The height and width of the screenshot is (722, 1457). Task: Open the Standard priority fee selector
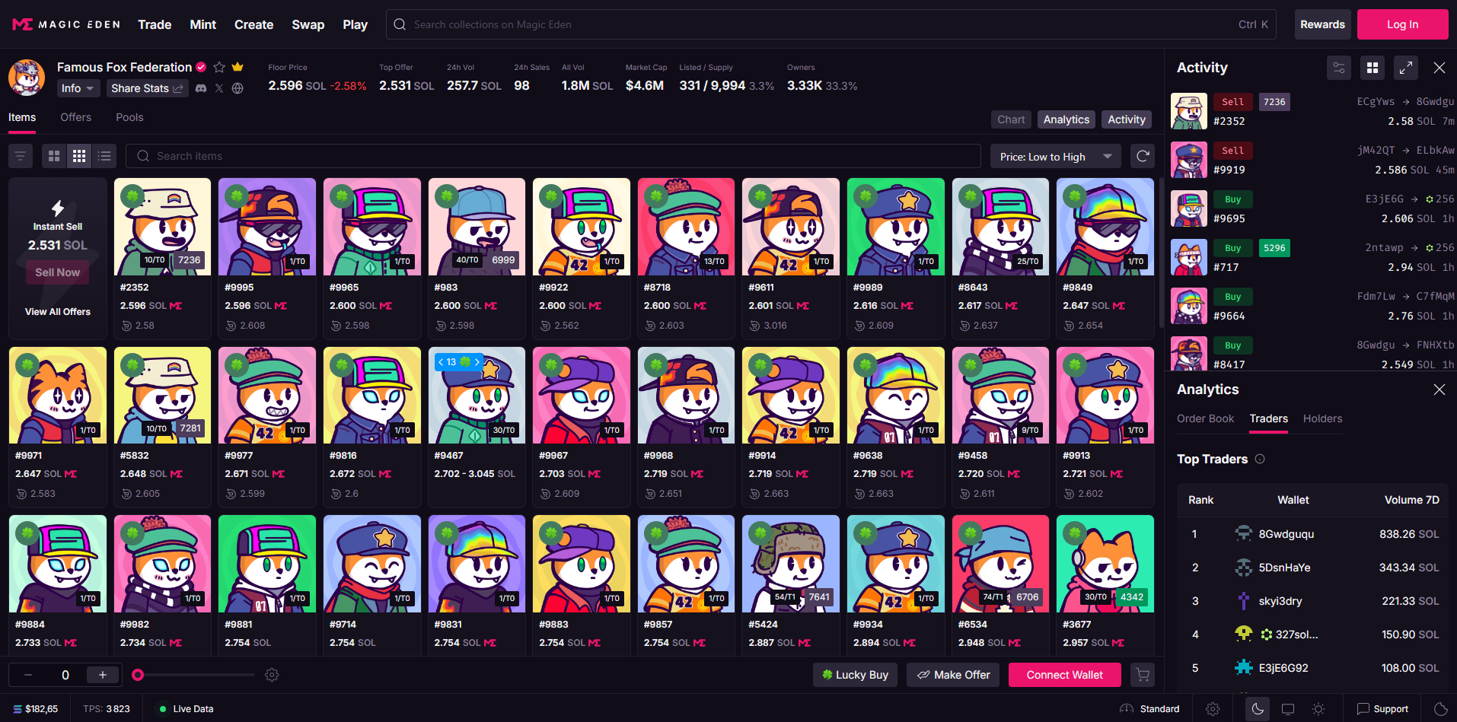pyautogui.click(x=1149, y=709)
